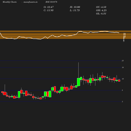The image size is (131, 131).
Task: Click the tall green candle below the long wick spike
Action: click(x=79, y=82)
